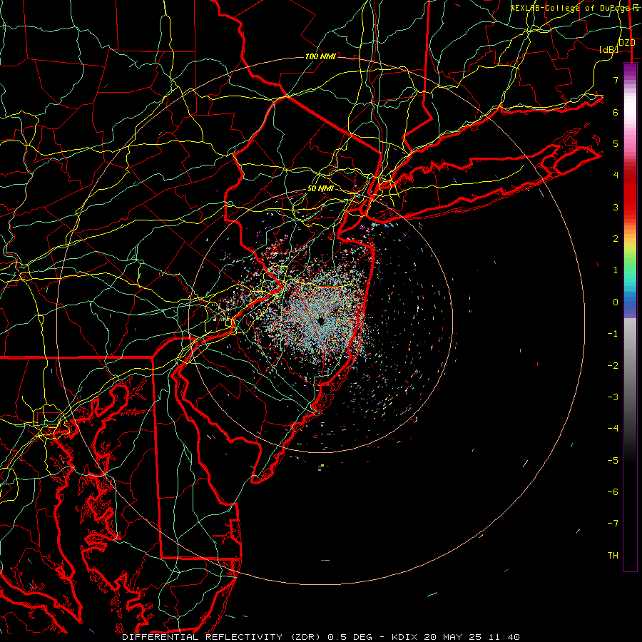This screenshot has height=642, width=642.
Task: Click the "KDIX" station ID in the caption
Action: click(405, 637)
